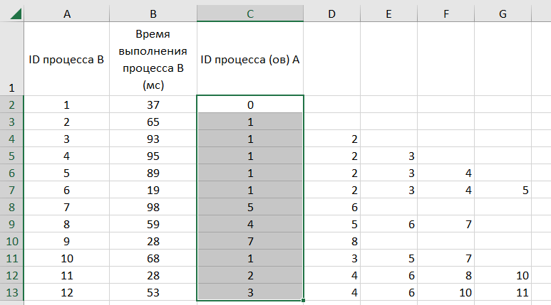Select column B header
Screen dimensions: 551x305
point(153,12)
